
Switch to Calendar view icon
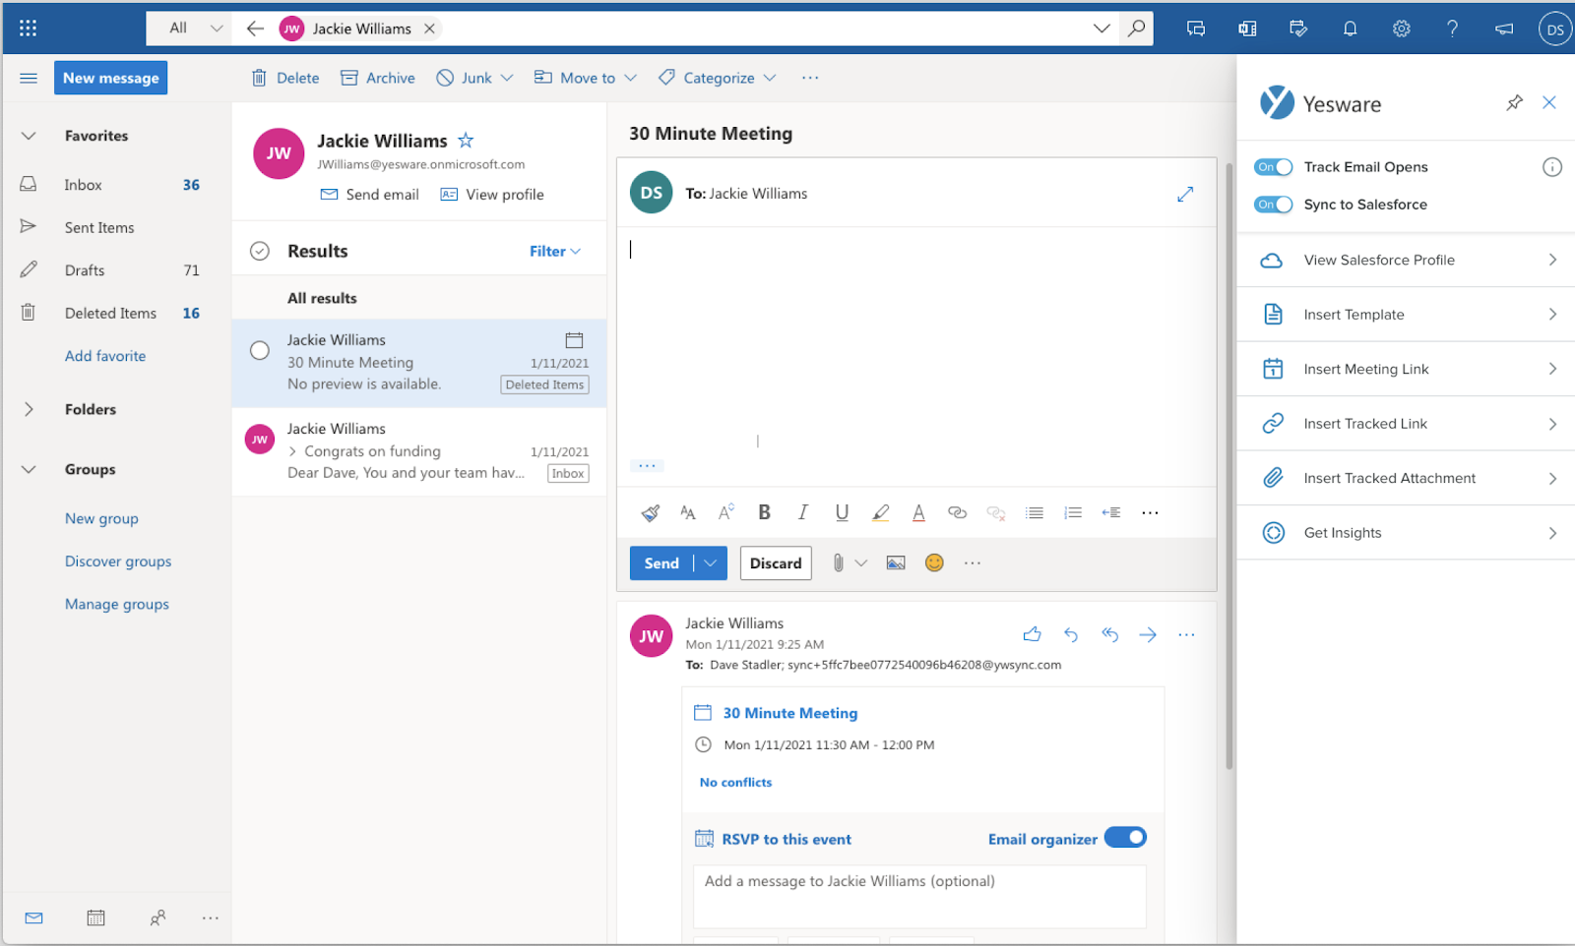[x=95, y=917]
